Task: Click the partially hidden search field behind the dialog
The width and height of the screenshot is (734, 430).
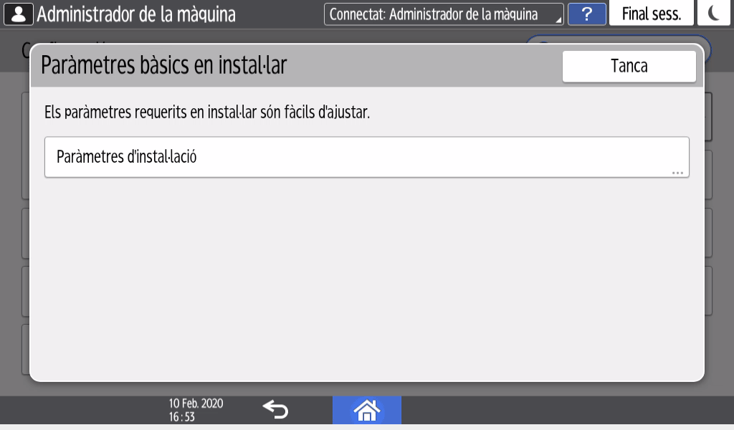Action: (706, 42)
